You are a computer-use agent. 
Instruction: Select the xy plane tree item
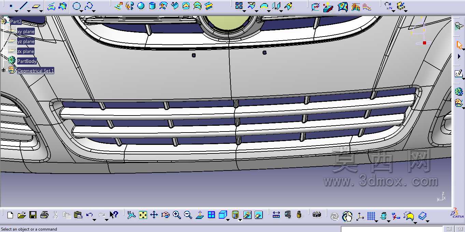26,31
